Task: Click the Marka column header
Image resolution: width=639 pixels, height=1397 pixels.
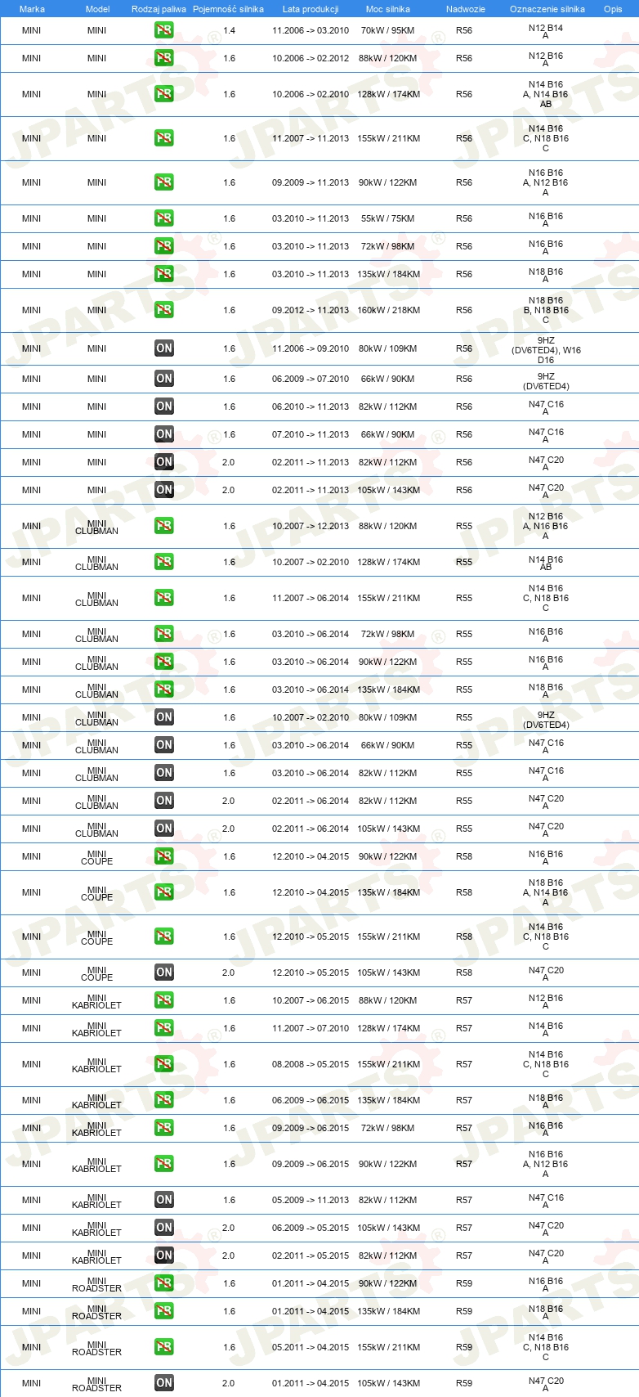Action: (x=32, y=9)
